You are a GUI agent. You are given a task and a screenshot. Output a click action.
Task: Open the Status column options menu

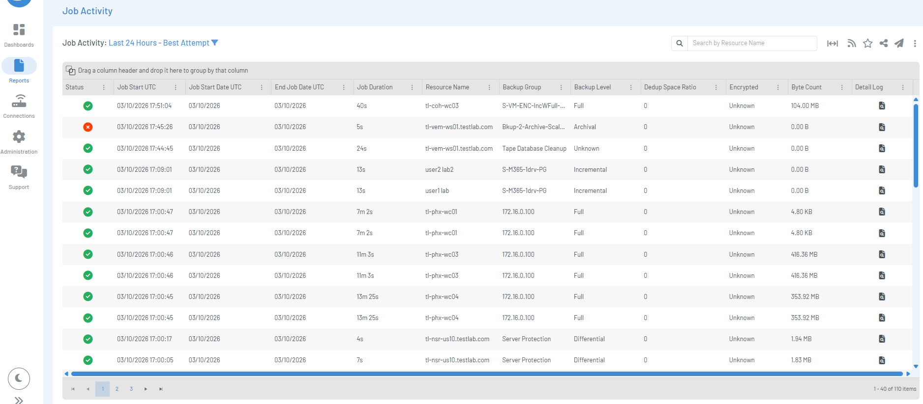tap(104, 87)
